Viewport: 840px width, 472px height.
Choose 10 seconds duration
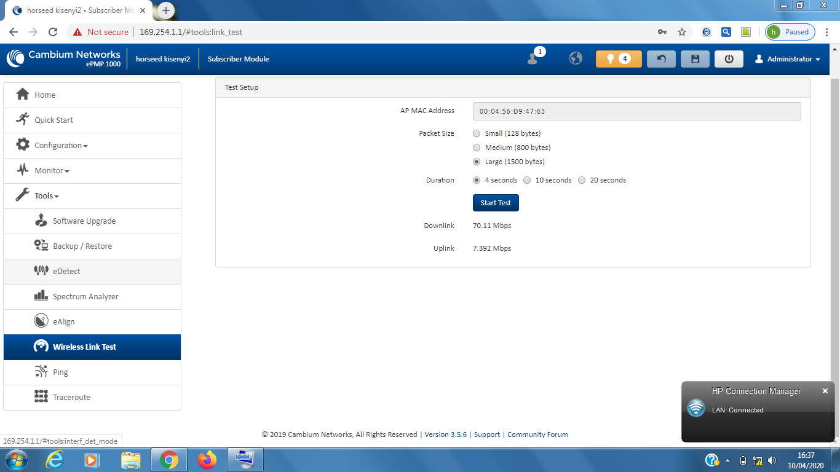coord(527,181)
